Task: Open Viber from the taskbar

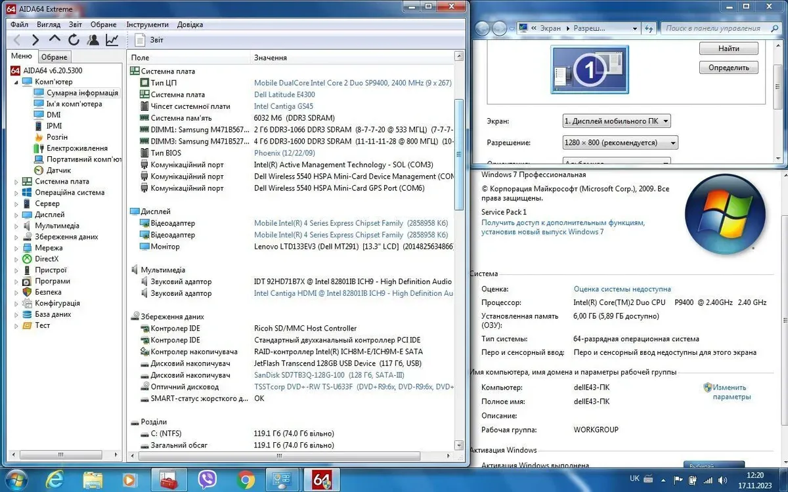Action: (208, 480)
